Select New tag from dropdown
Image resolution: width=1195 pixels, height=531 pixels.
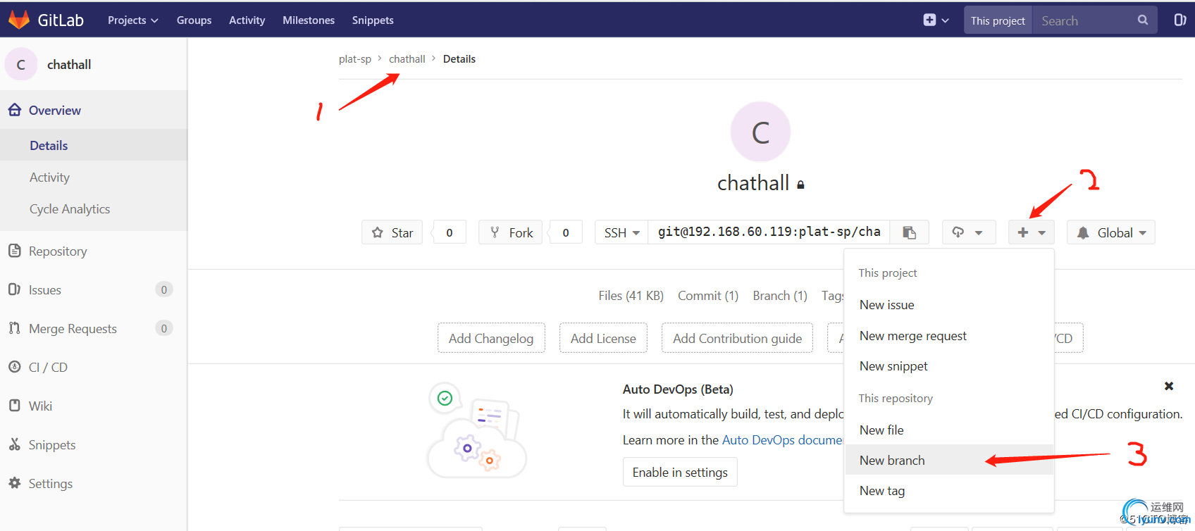[x=949, y=491]
